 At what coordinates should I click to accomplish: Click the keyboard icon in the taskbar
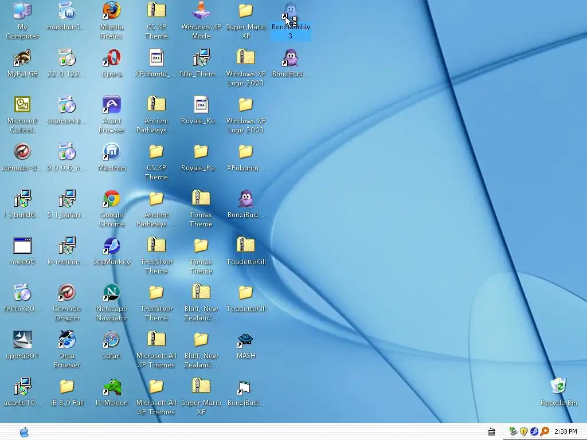(491, 432)
